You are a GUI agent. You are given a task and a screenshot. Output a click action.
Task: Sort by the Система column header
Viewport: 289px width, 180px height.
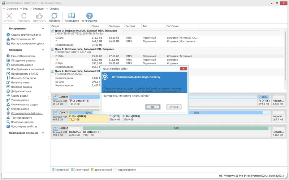(133, 26)
